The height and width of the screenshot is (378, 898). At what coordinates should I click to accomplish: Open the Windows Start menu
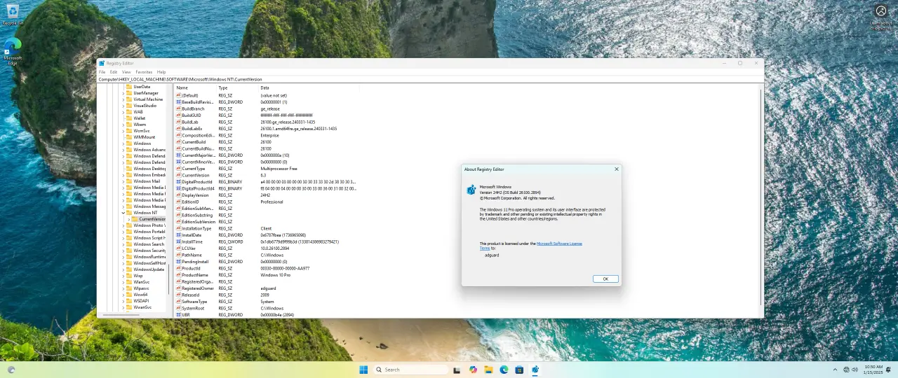363,370
